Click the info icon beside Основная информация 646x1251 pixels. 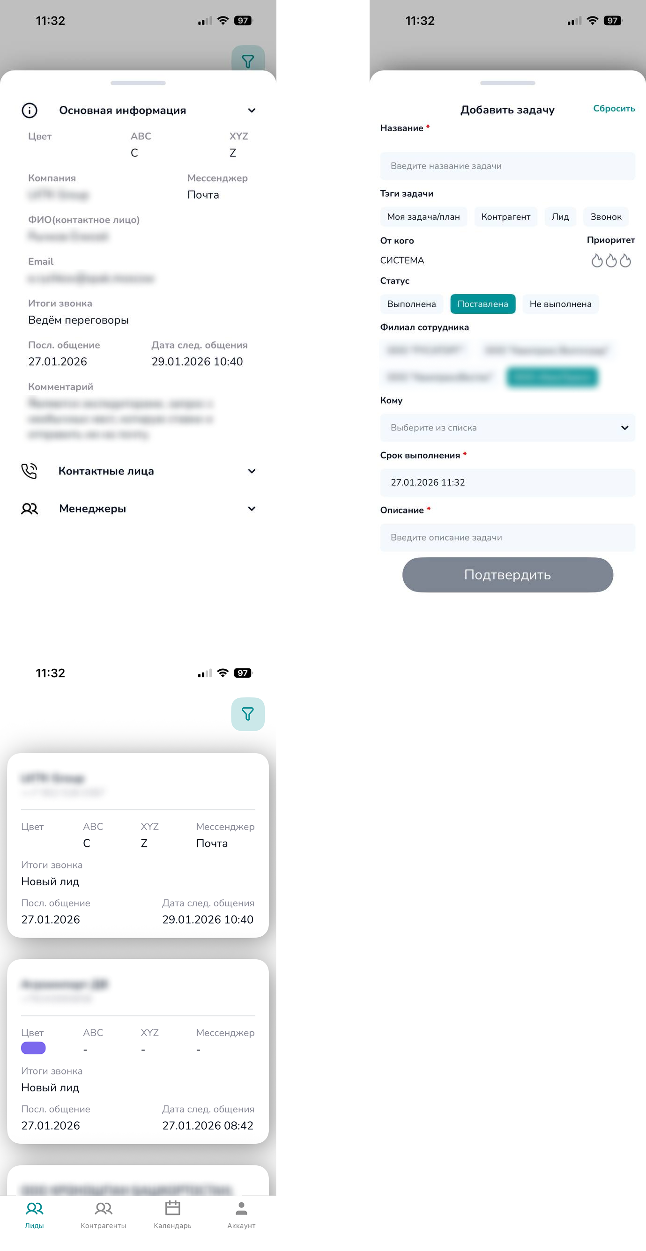point(30,110)
